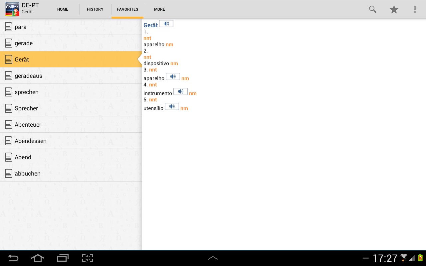426x266 pixels.
Task: Tap the favorites star icon
Action: pos(394,9)
